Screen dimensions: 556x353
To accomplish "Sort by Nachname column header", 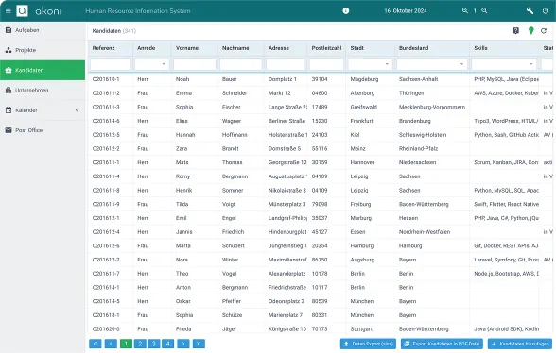I will click(x=235, y=48).
